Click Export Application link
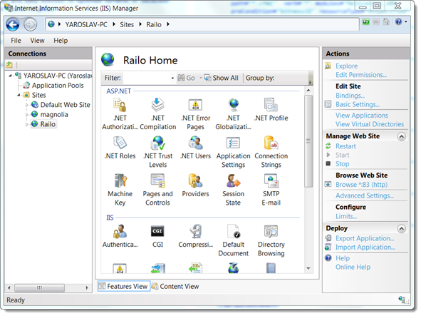The height and width of the screenshot is (316, 421). pos(365,239)
